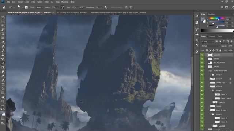Screen dimensions: 234x131
Task: Select the Pen tool
Action: click(x=3, y=80)
